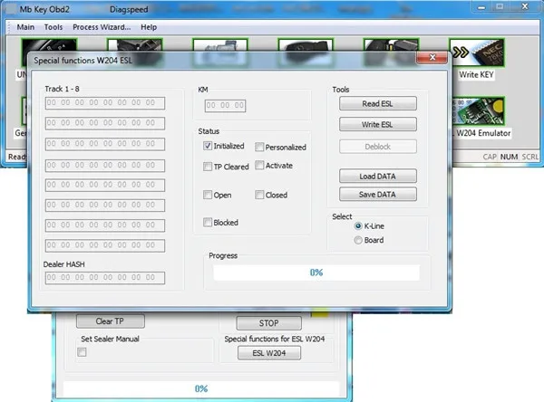The height and width of the screenshot is (402, 544).
Task: Open the W204 Emulator circuit board icon
Action: point(479,110)
